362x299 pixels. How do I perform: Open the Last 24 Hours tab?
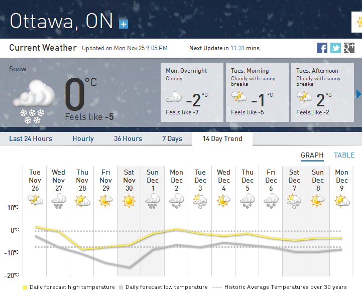[31, 139]
